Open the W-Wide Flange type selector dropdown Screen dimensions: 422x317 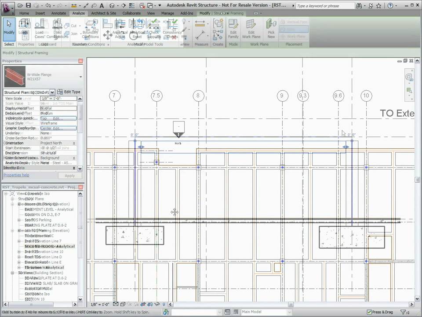[x=80, y=77]
